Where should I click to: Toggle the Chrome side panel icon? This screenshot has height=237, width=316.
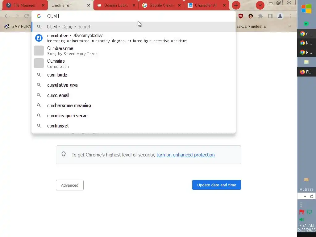[x=270, y=16]
